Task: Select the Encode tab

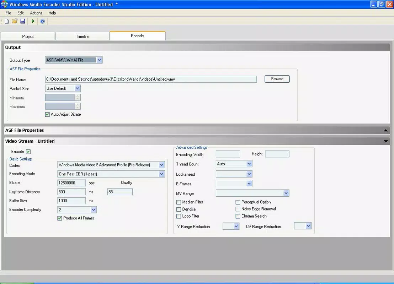Action: tap(138, 35)
